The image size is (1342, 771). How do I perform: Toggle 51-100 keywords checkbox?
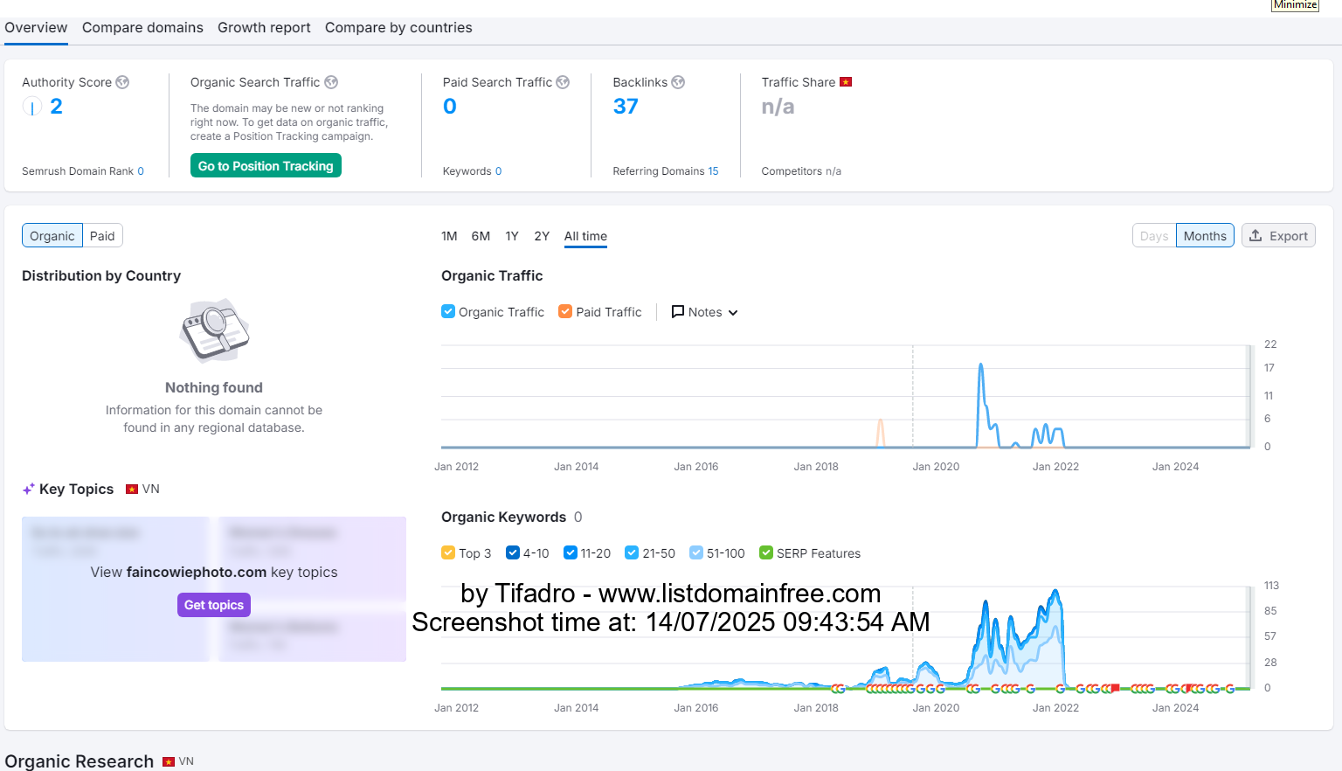click(x=696, y=552)
